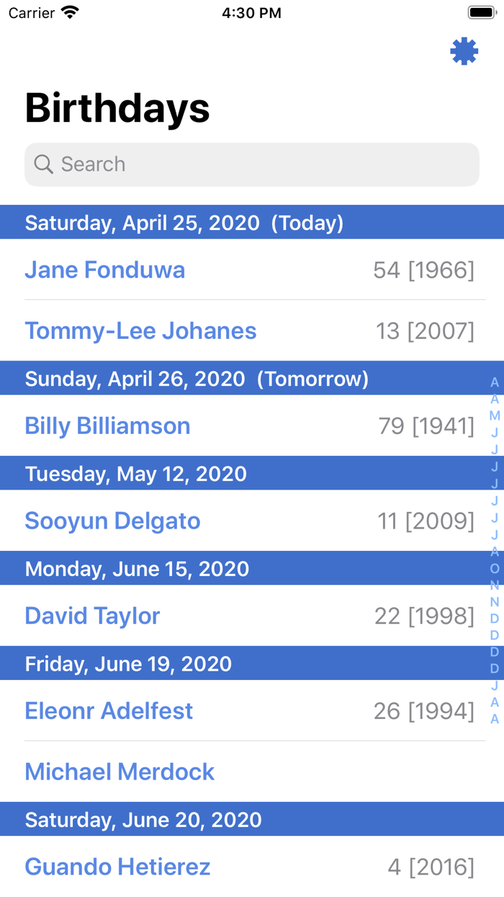Open app settings via the gear icon

pos(465,51)
